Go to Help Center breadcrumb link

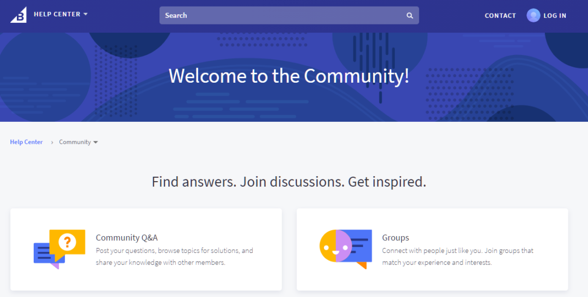click(x=26, y=142)
